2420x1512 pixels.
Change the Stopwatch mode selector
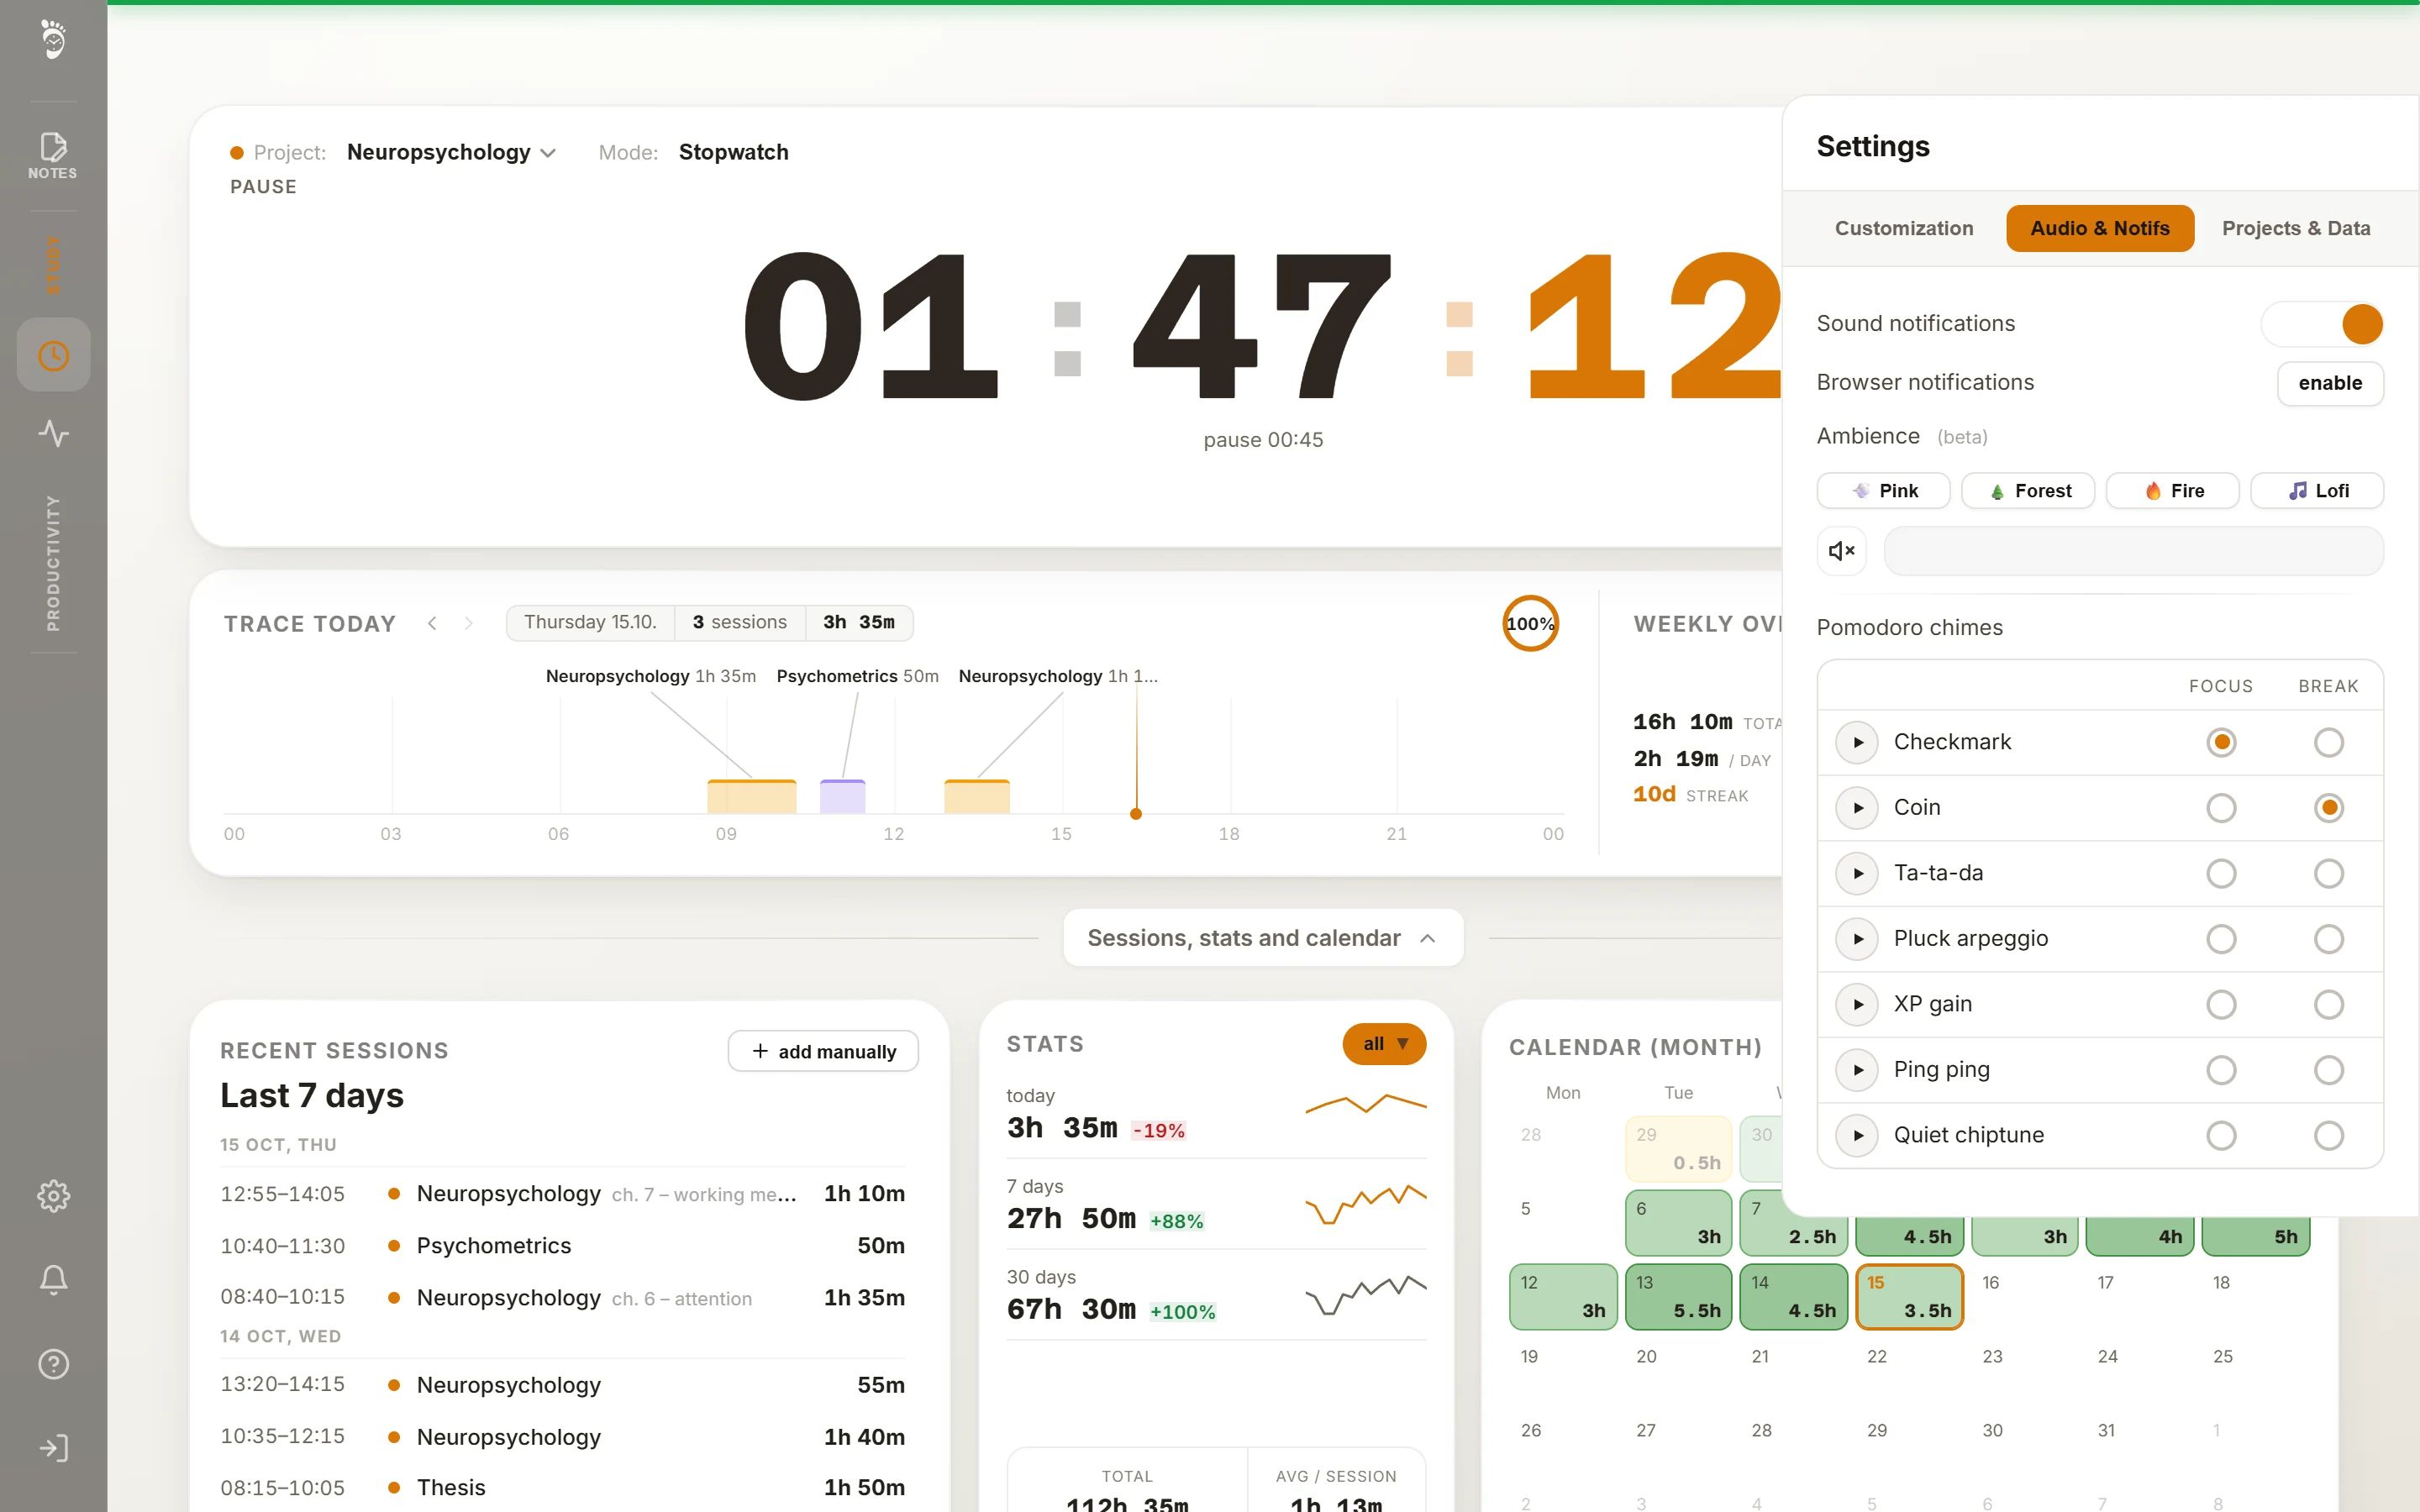coord(733,152)
